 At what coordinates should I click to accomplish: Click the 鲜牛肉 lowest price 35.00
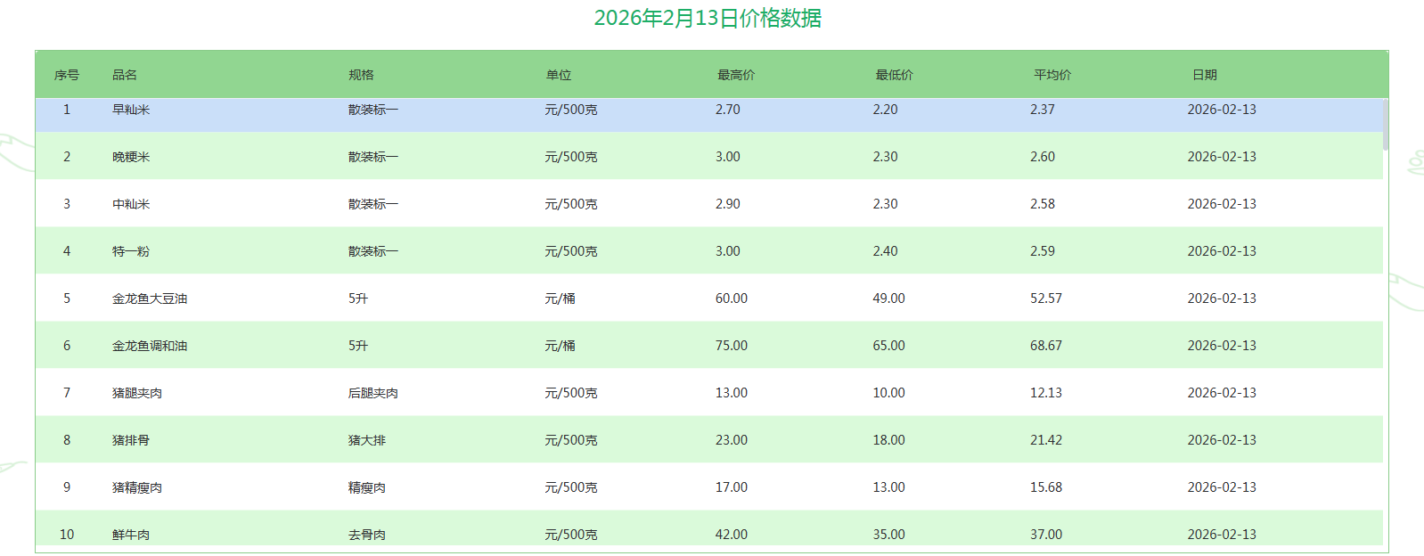[888, 535]
